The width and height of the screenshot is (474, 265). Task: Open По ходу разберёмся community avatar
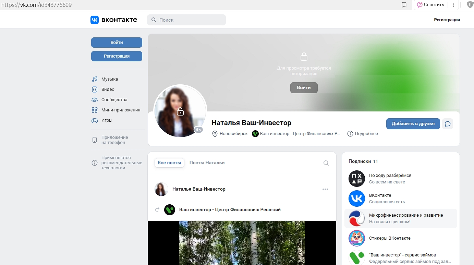tap(357, 179)
